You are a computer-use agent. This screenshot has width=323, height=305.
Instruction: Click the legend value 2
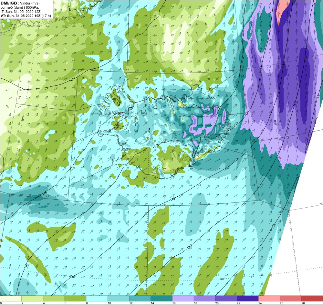pyautogui.click(x=22, y=303)
